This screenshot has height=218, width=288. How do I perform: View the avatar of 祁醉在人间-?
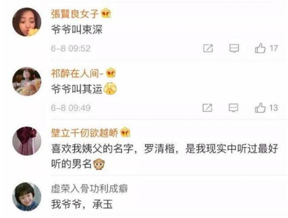tap(27, 81)
